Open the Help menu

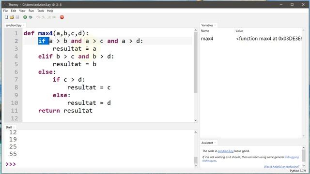[x=50, y=11]
